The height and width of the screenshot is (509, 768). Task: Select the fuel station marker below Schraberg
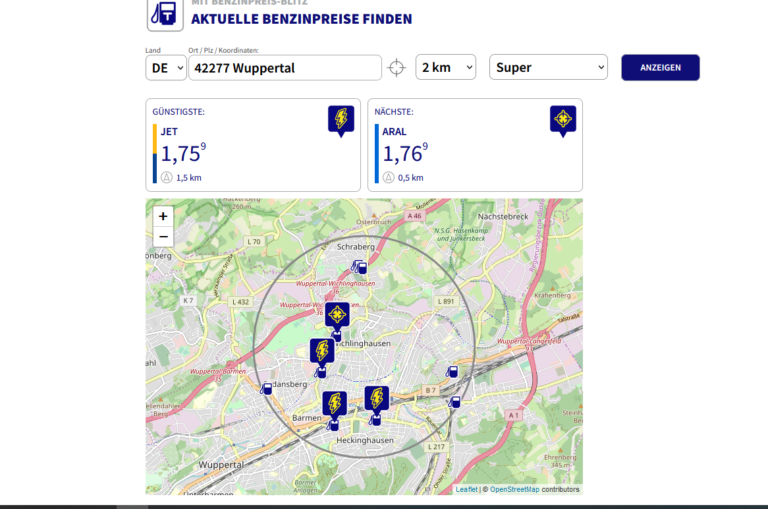click(359, 267)
